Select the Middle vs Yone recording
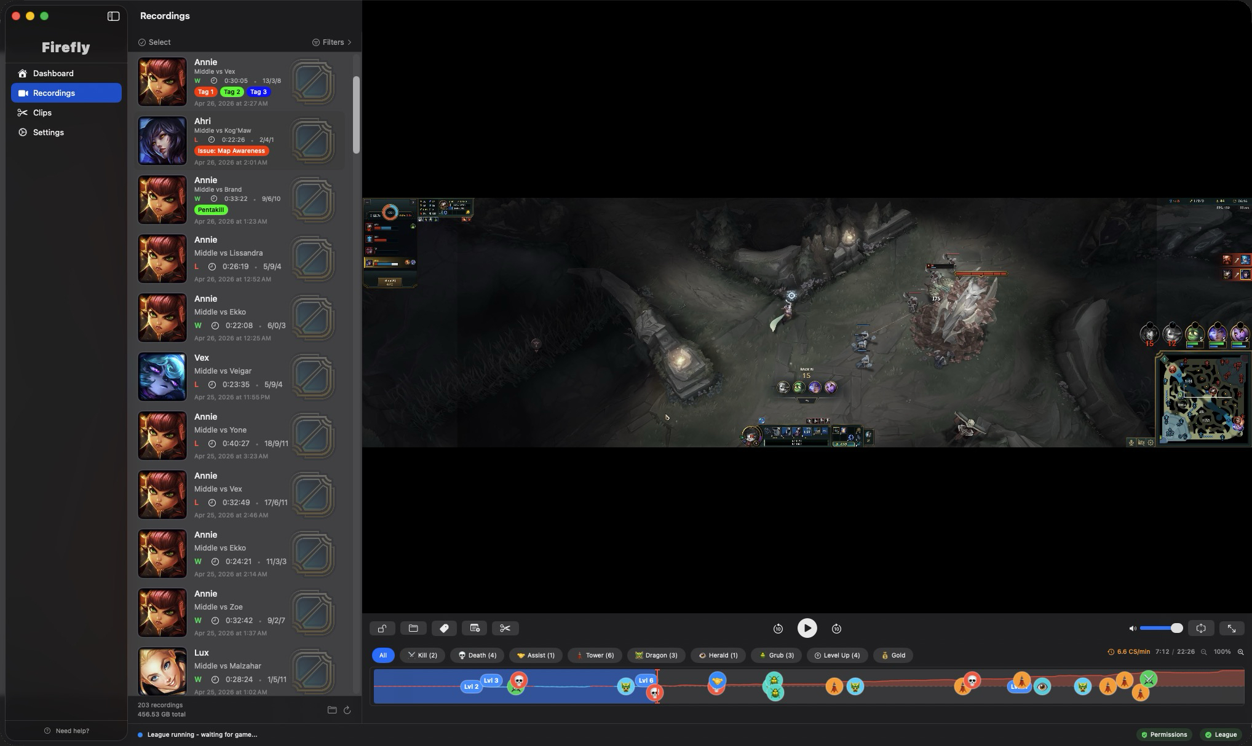 pos(240,436)
